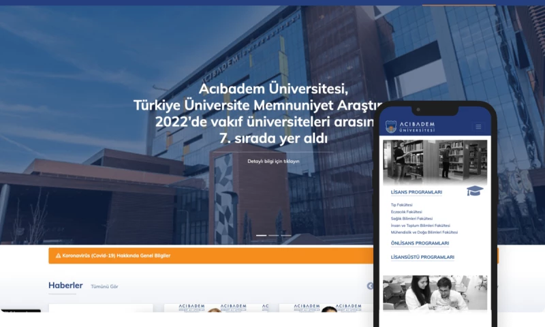Click the warning icon in orange Covid banner
This screenshot has width=545, height=327.
58,255
